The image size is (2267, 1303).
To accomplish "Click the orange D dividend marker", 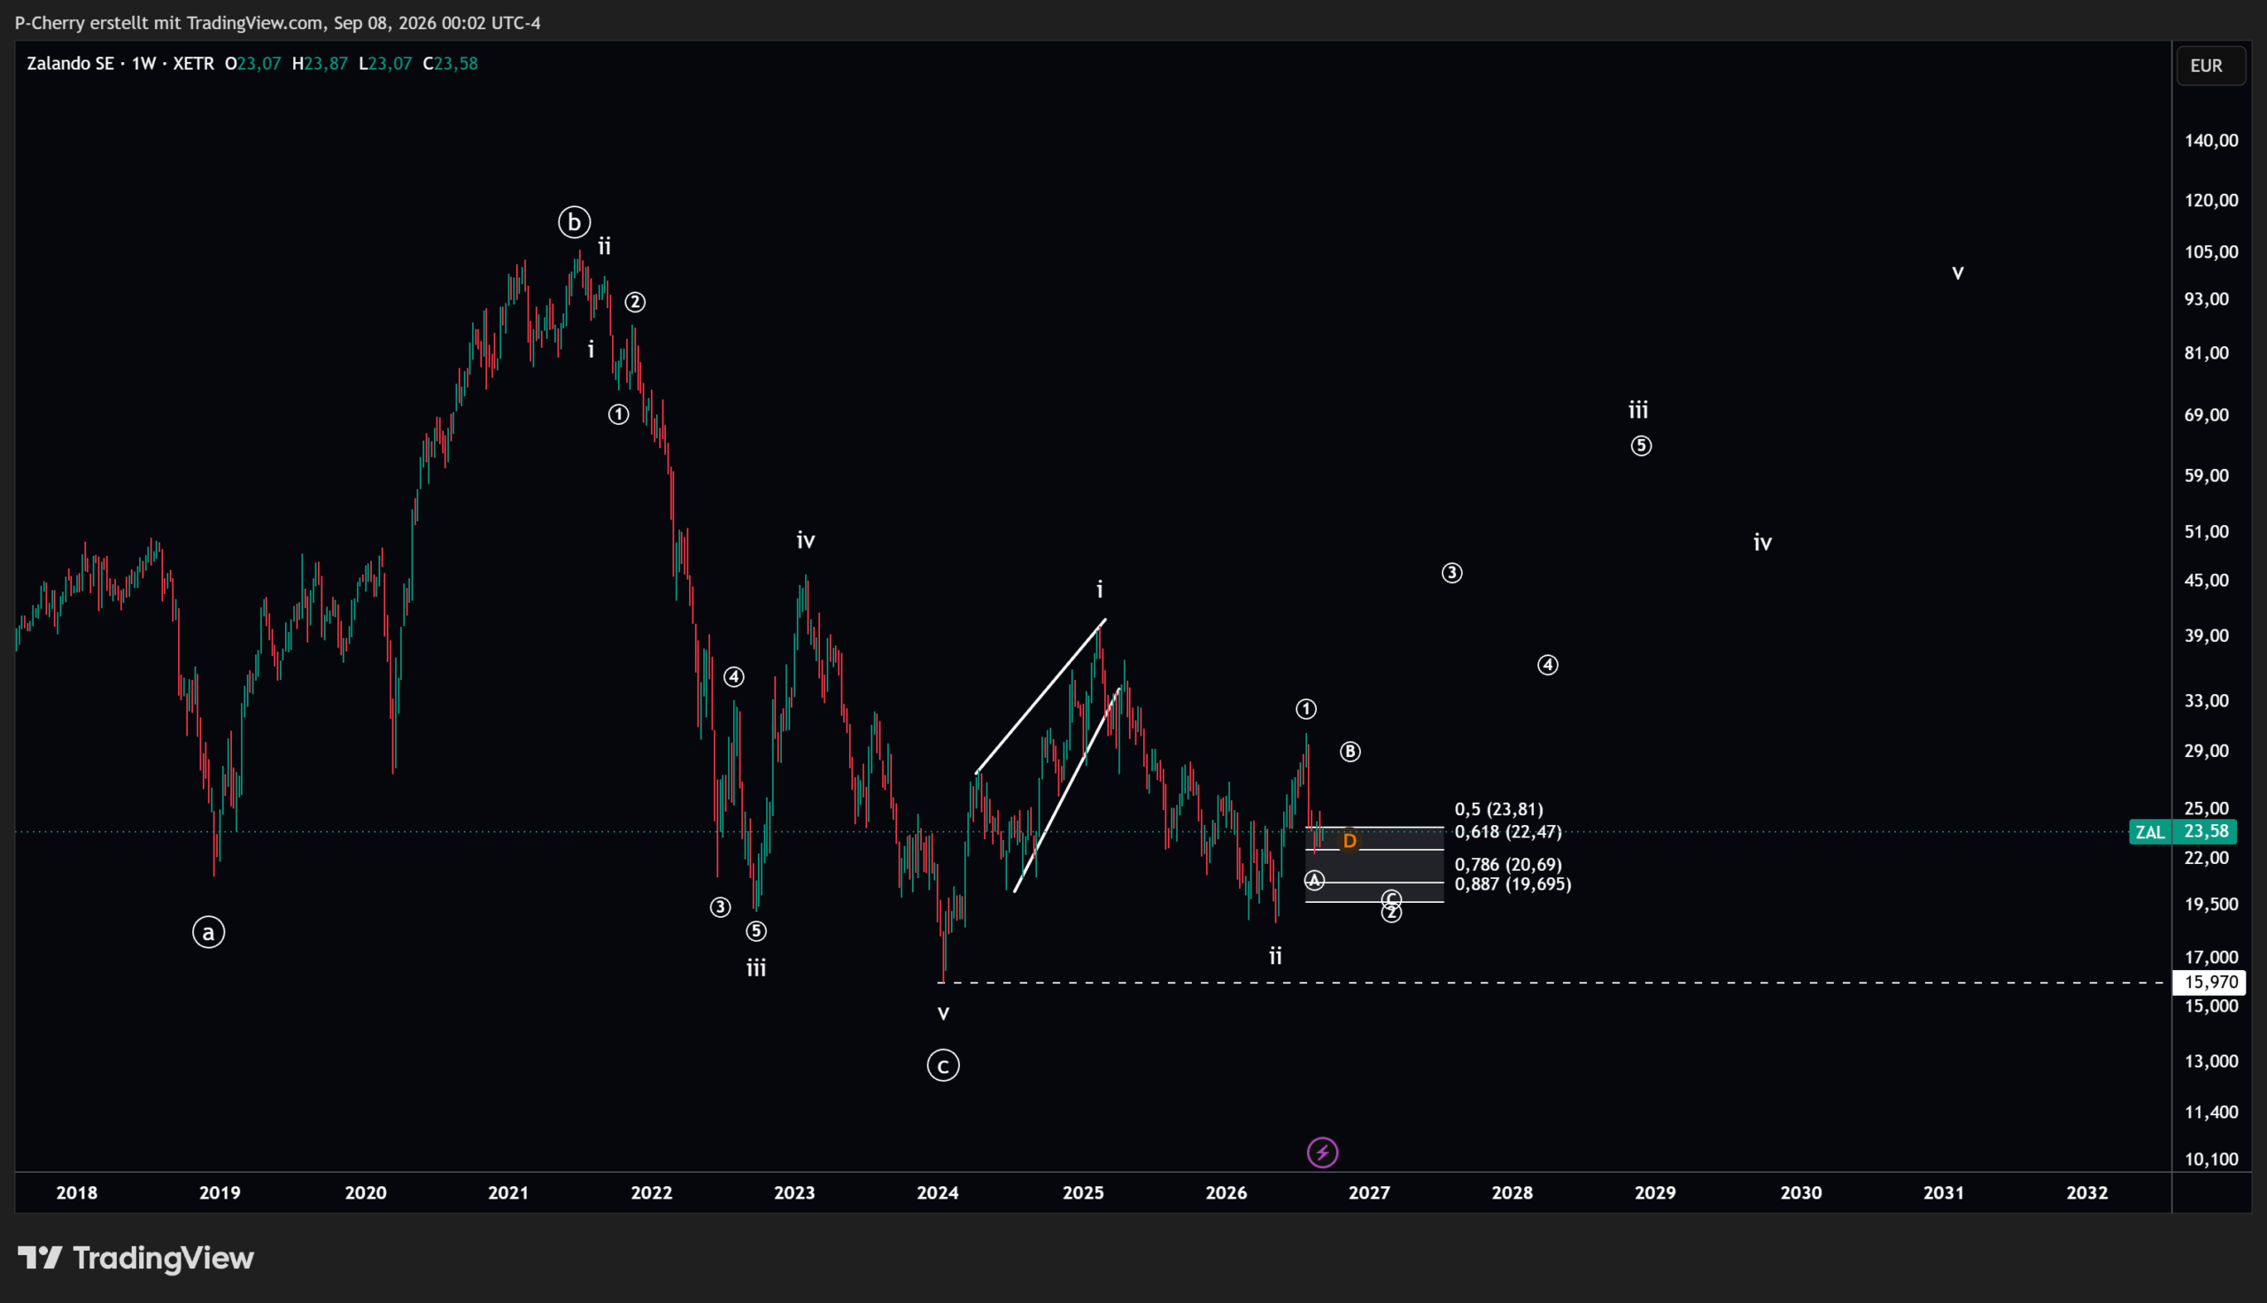I will coord(1350,841).
